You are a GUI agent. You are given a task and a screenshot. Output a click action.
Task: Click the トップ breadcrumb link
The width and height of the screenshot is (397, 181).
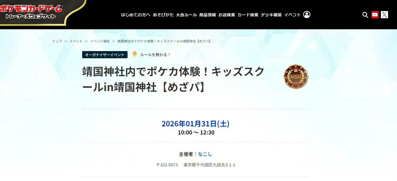point(57,41)
